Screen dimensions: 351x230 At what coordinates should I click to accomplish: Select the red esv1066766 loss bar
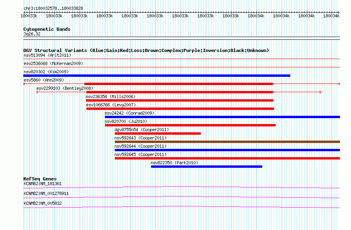pos(180,109)
